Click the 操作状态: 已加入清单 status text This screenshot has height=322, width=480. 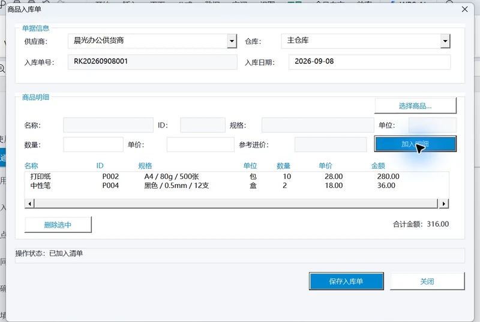click(x=49, y=253)
